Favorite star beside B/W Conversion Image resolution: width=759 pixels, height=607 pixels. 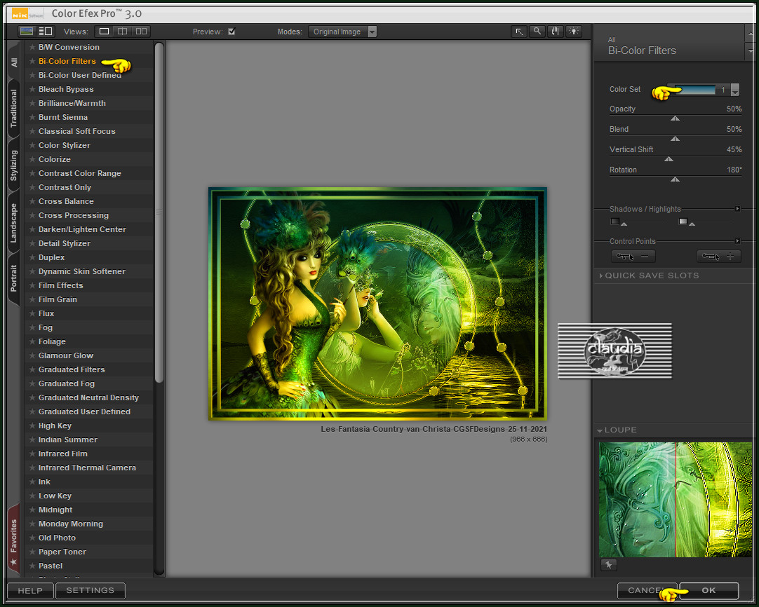[x=32, y=47]
